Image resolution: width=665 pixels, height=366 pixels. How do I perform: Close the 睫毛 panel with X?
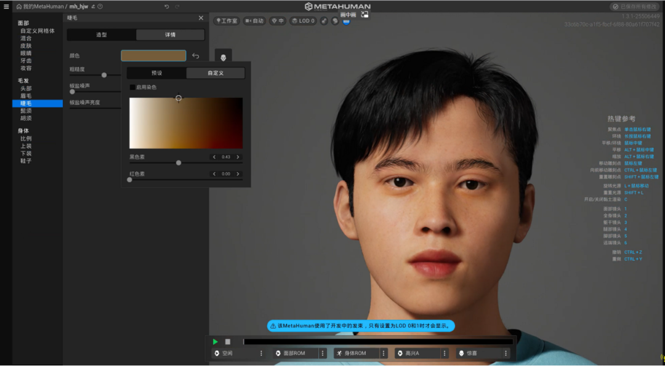[x=201, y=18]
